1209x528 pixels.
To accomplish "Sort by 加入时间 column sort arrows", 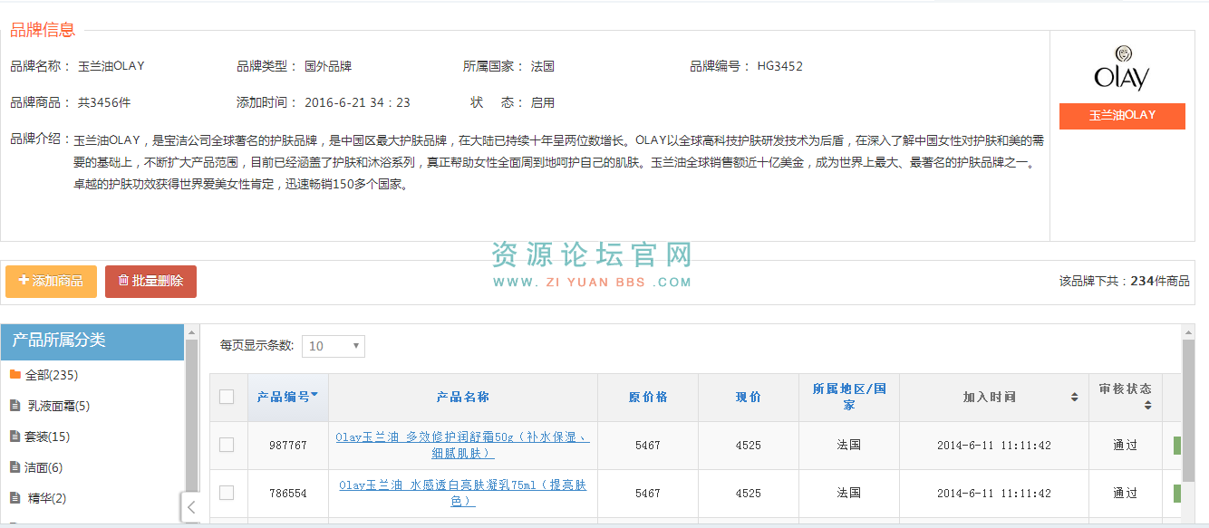I will pyautogui.click(x=1074, y=398).
